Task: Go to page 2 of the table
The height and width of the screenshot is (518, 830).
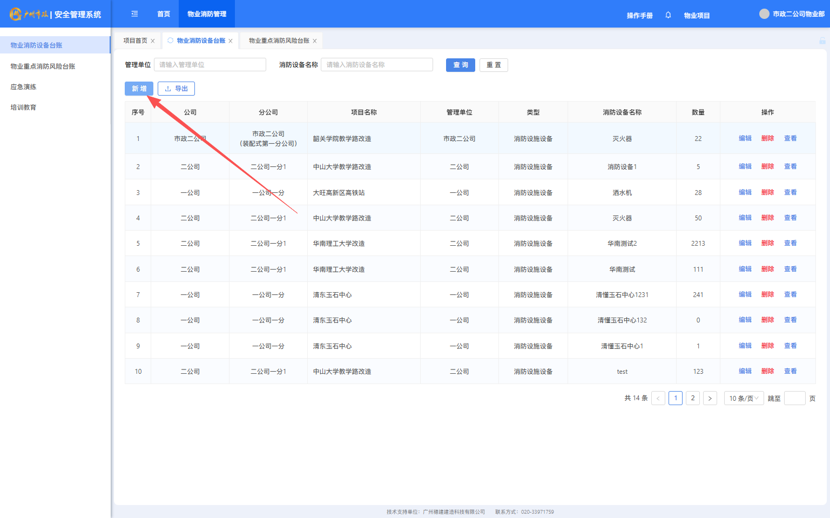Action: point(692,398)
